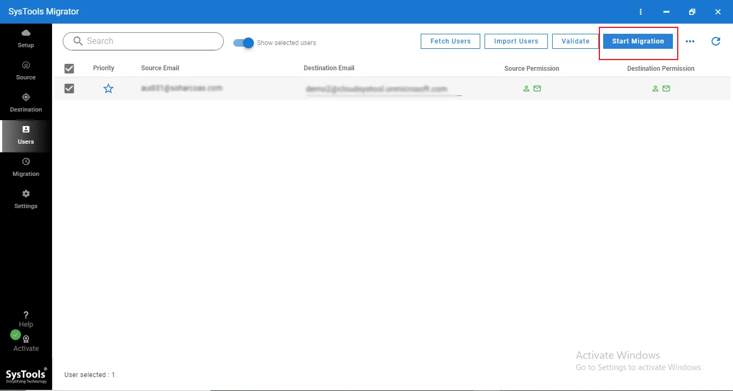Click the Validate button
Screen dimensions: 733x391
coord(575,41)
